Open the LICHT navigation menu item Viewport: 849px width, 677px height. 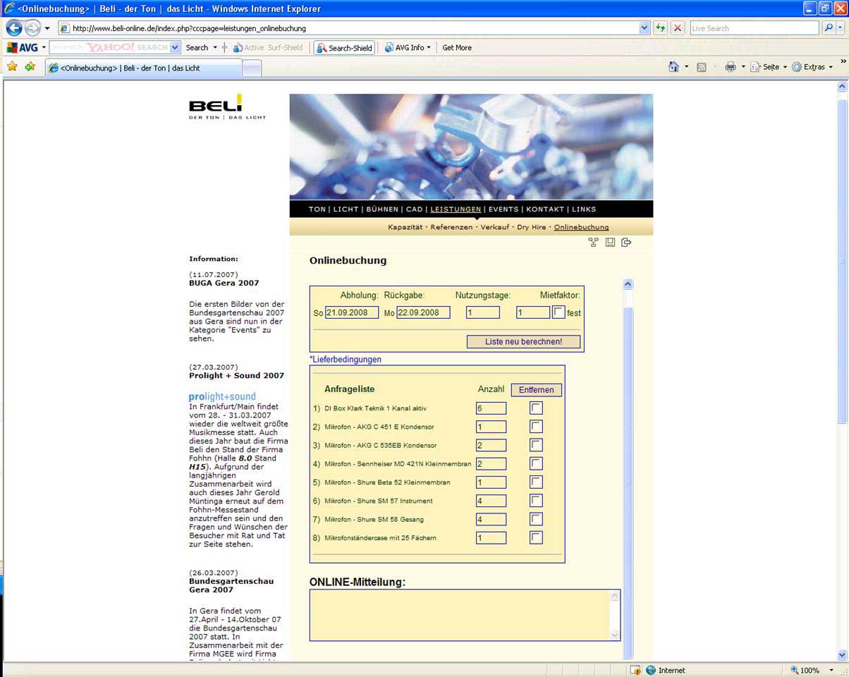tap(346, 209)
